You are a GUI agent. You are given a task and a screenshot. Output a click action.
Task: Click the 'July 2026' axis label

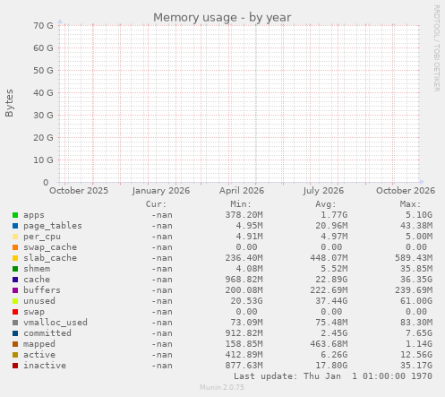pos(323,191)
